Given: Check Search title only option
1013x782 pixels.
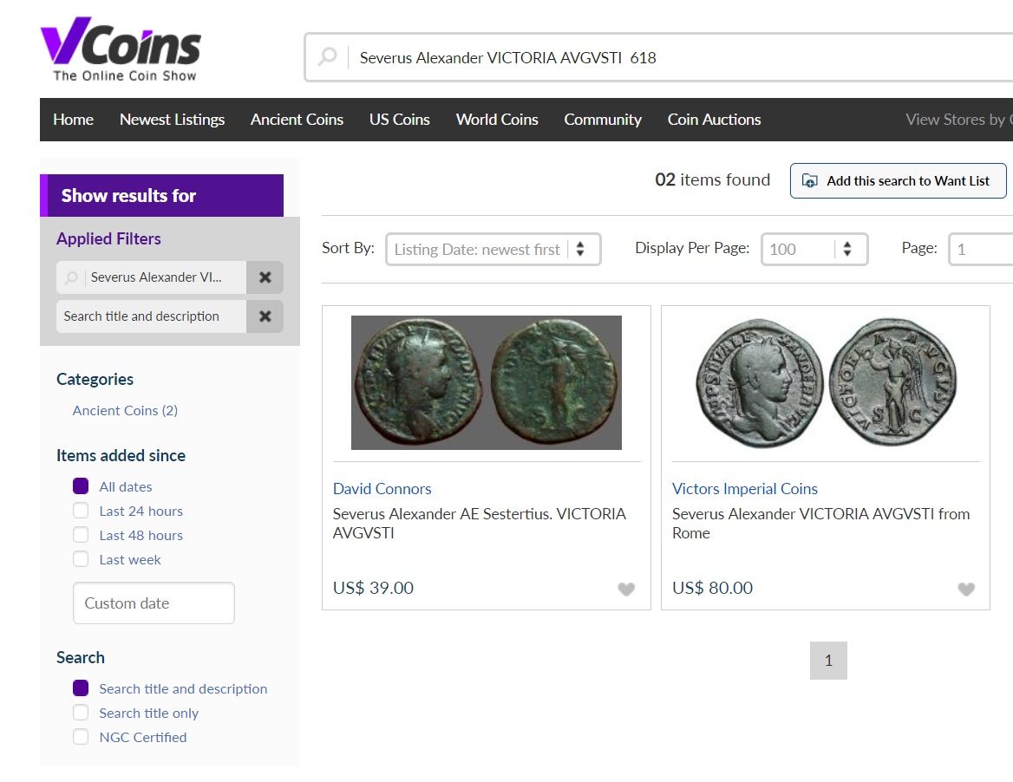Looking at the screenshot, I should point(81,713).
